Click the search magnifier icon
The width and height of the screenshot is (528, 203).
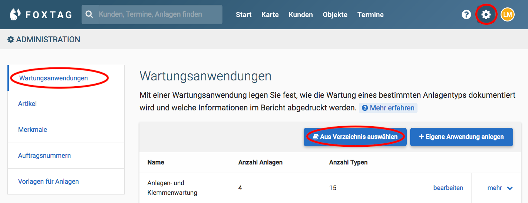pos(89,14)
